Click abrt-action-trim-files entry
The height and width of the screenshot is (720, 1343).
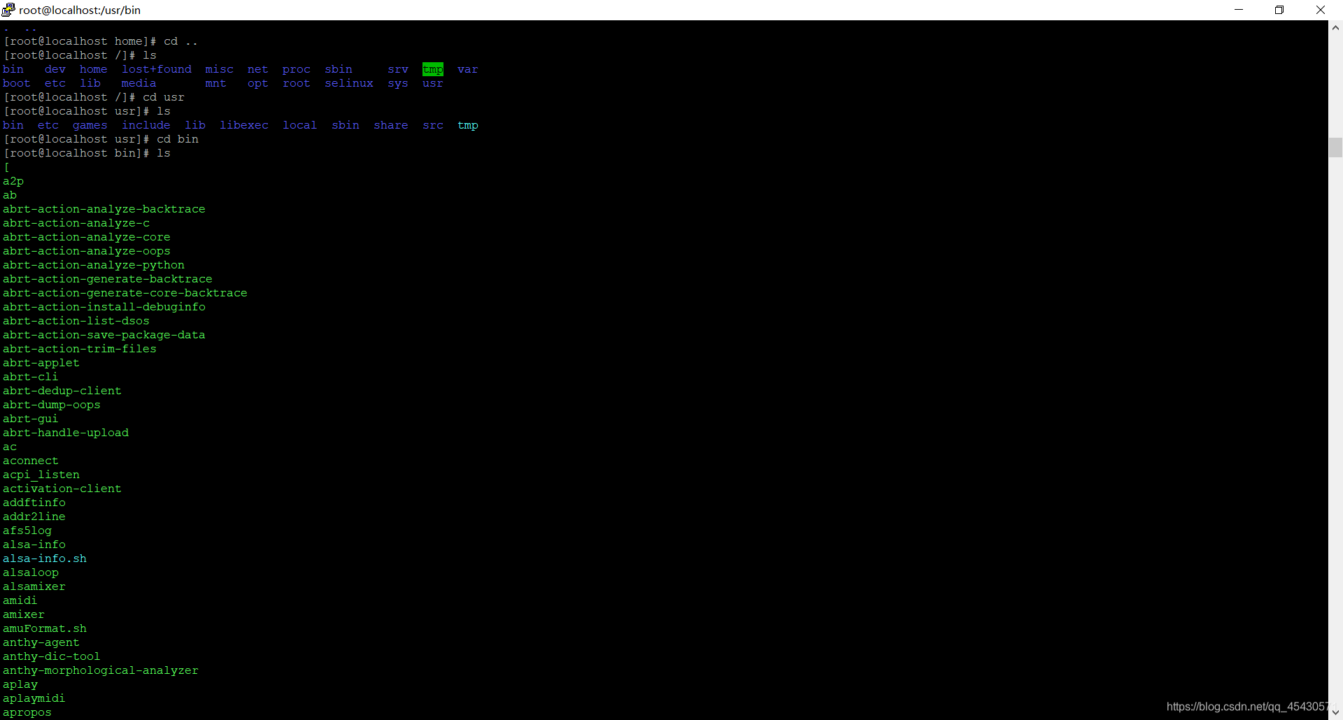(80, 349)
